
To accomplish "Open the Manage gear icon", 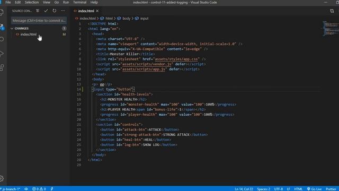I will click(x=2, y=178).
